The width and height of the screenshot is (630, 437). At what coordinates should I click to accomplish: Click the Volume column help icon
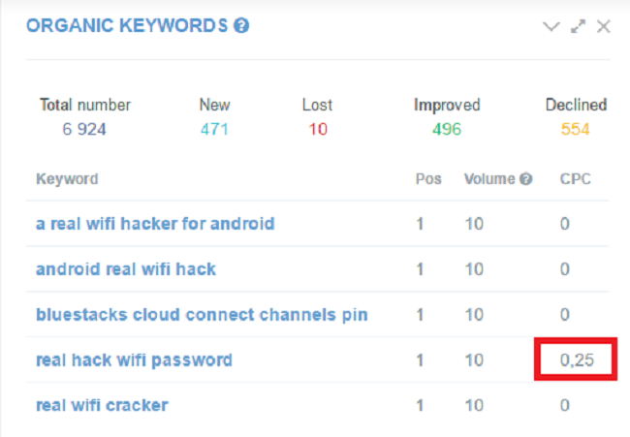[525, 178]
